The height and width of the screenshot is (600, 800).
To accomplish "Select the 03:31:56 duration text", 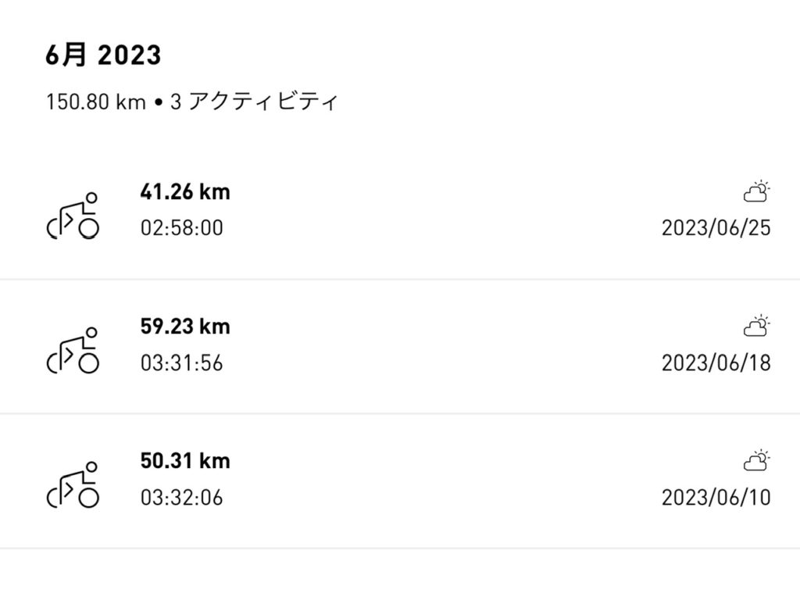I will [x=181, y=363].
